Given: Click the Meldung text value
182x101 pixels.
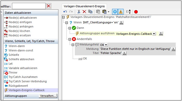Looking at the screenshot, I should pyautogui.click(x=135, y=49).
